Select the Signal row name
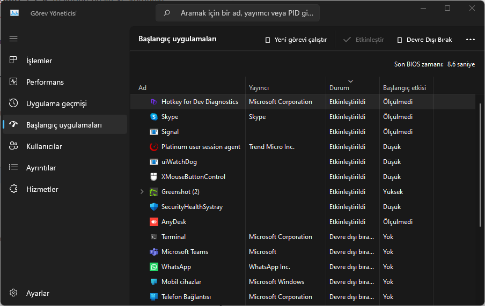Image resolution: width=485 pixels, height=306 pixels. (x=170, y=132)
